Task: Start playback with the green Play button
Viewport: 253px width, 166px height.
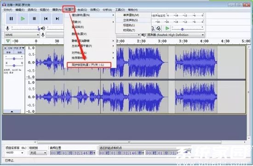Action: 23,19
